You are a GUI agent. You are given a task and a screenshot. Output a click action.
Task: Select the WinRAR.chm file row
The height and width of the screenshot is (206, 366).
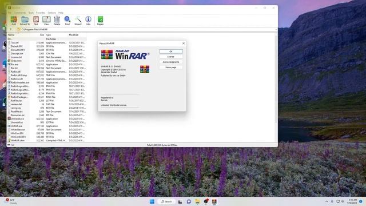[x=47, y=140]
